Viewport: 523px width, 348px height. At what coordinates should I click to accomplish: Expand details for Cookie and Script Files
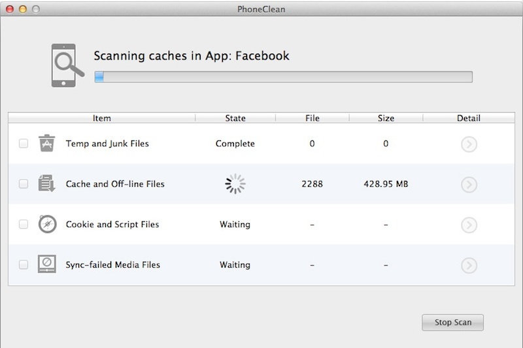pos(469,225)
